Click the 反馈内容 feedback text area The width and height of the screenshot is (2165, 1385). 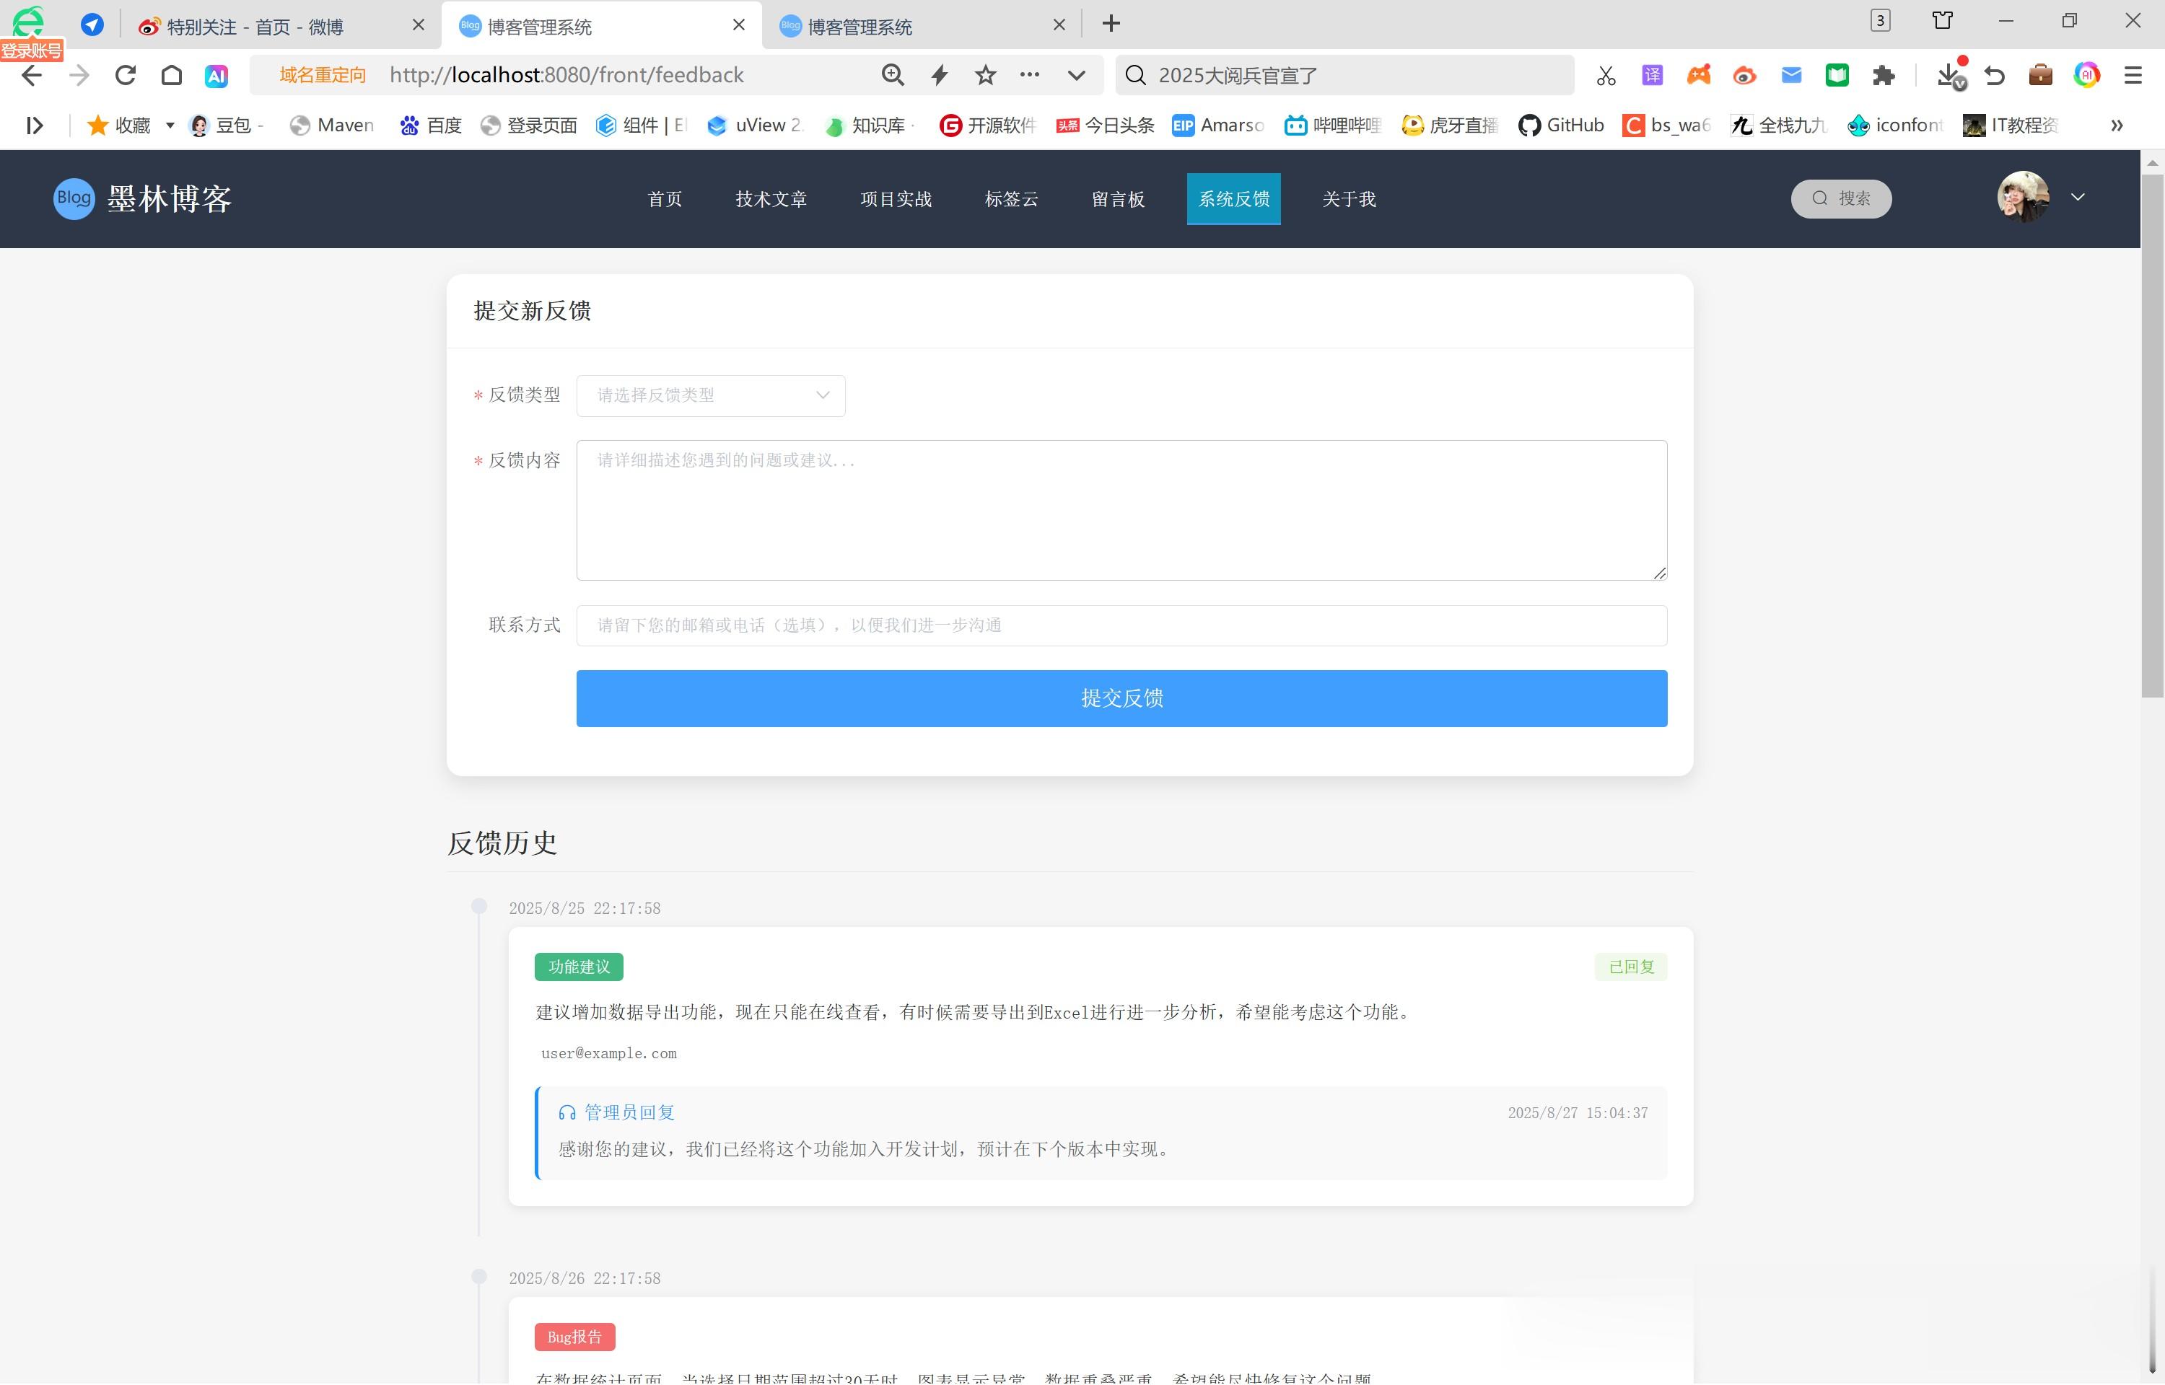coord(1121,510)
